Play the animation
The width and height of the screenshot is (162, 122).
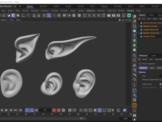6,110
